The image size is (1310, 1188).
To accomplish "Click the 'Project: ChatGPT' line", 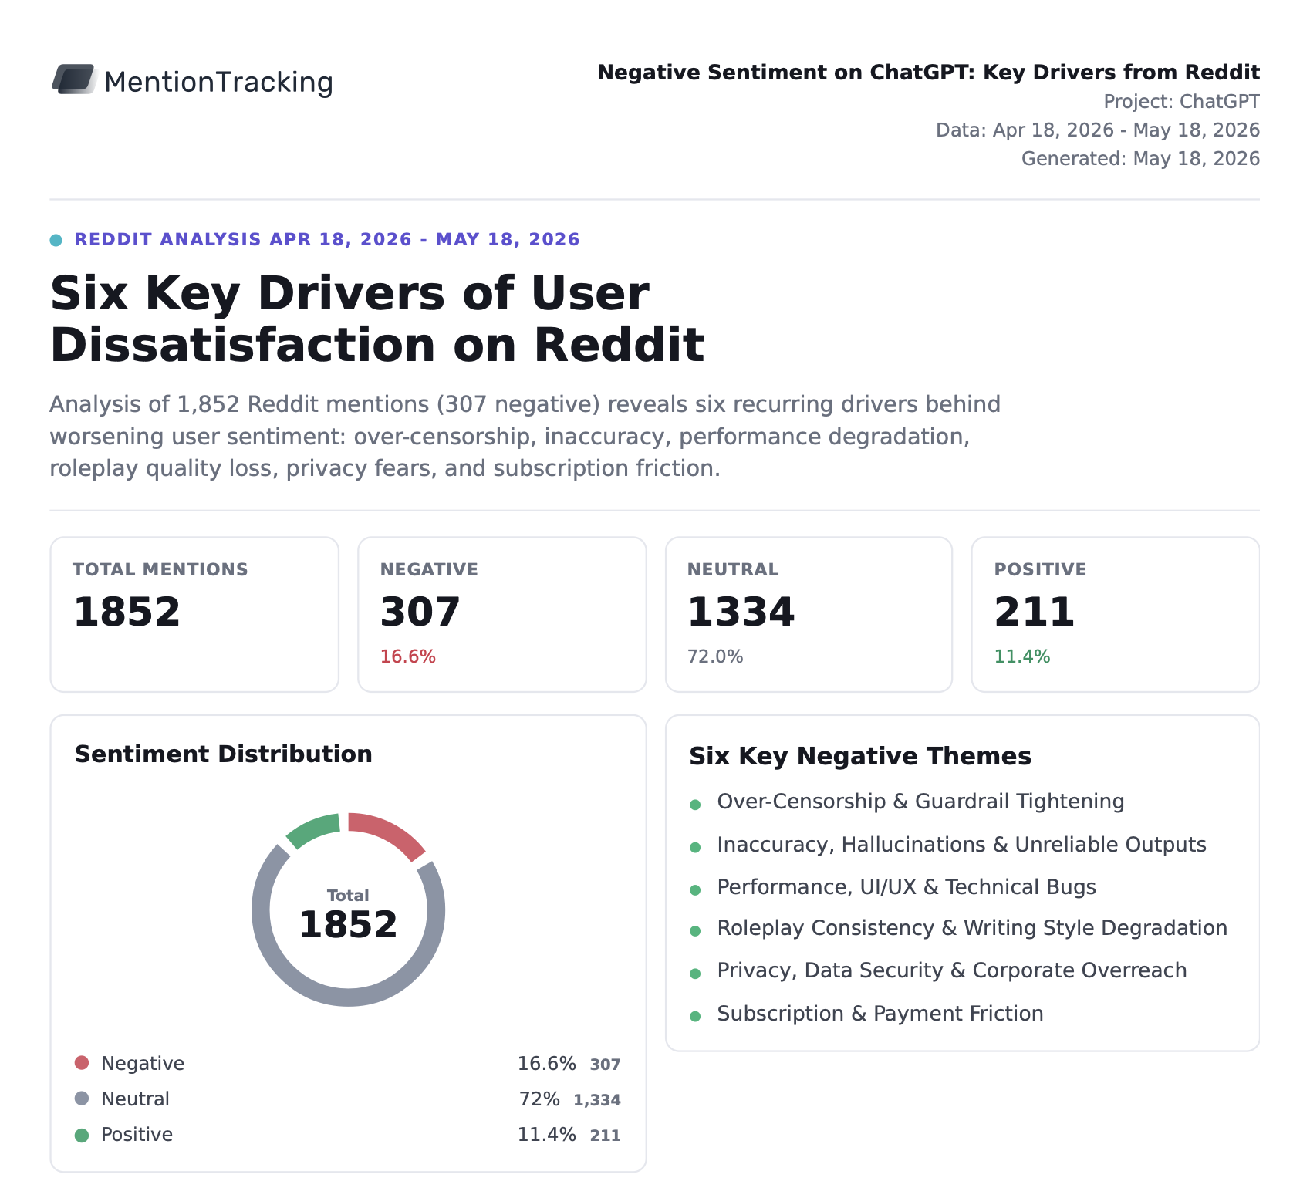I will click(x=1181, y=102).
